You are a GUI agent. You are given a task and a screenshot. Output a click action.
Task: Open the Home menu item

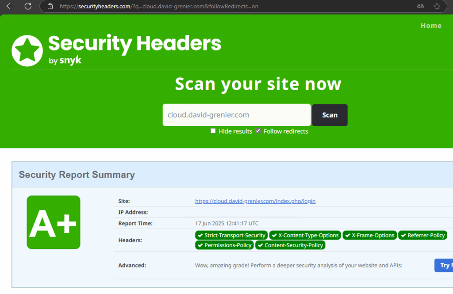coord(431,26)
